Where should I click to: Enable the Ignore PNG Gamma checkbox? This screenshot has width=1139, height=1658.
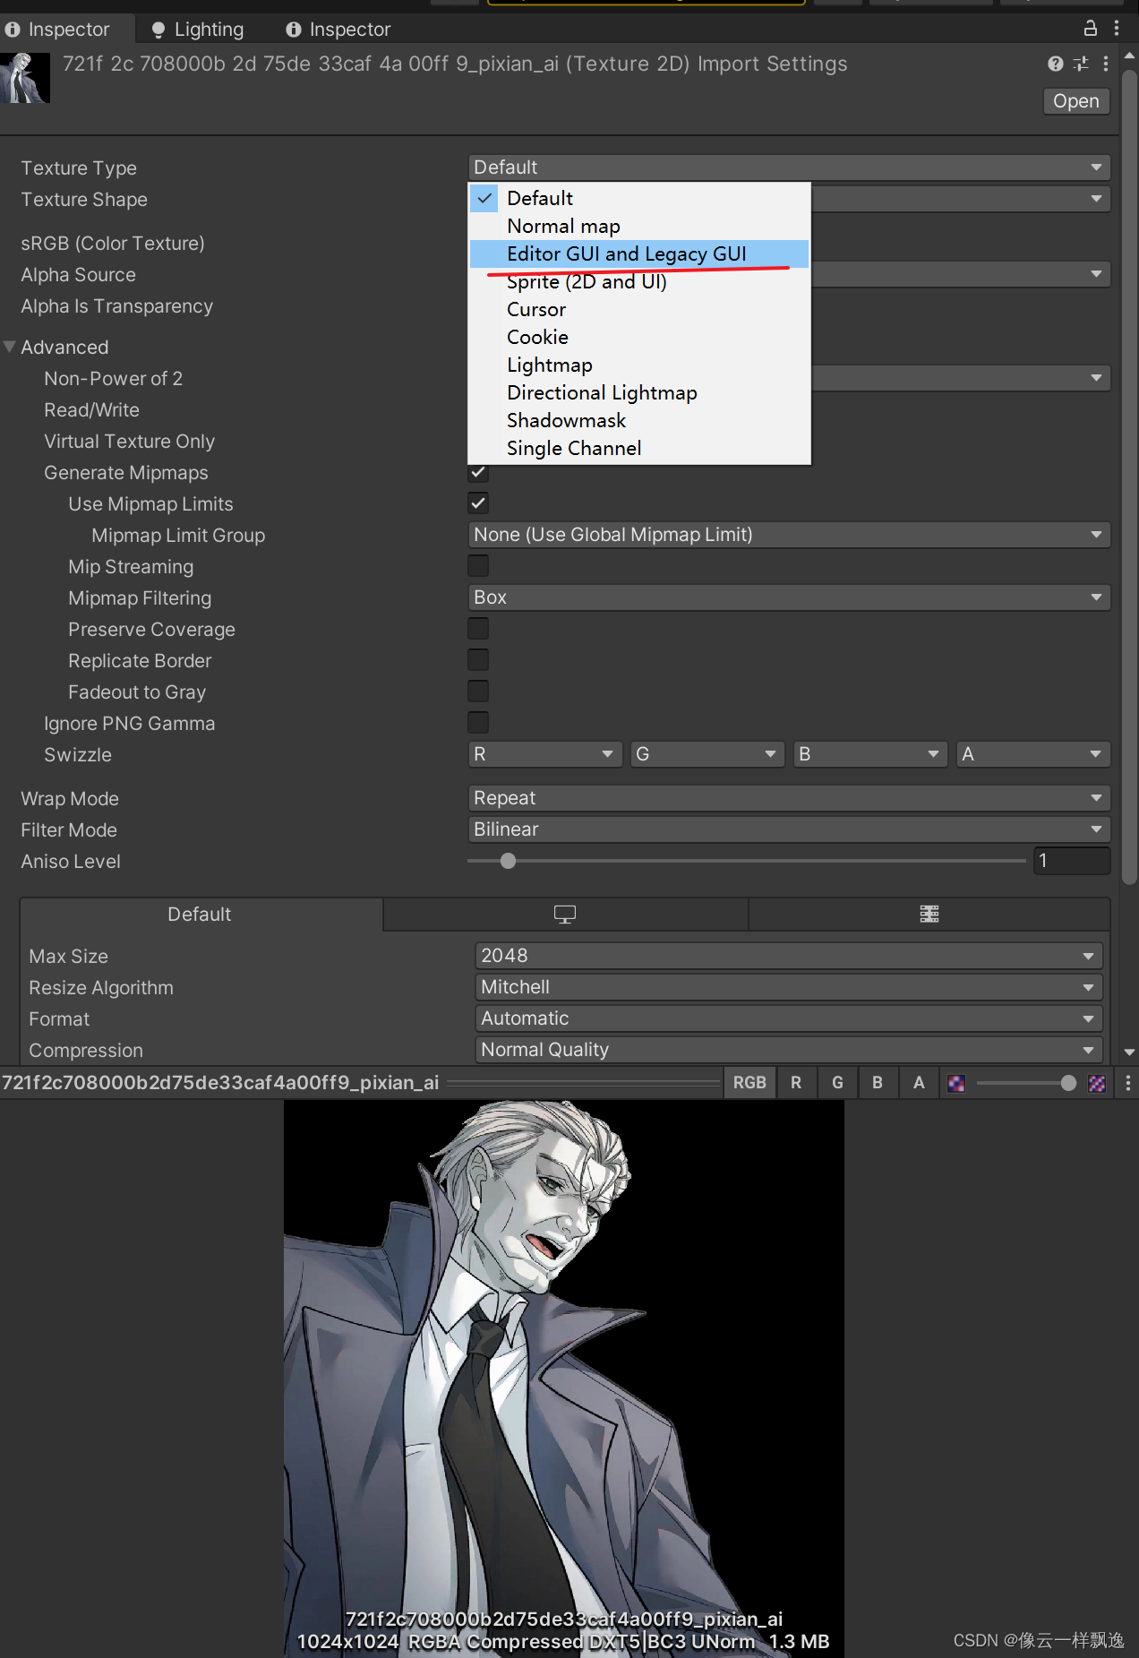click(478, 723)
